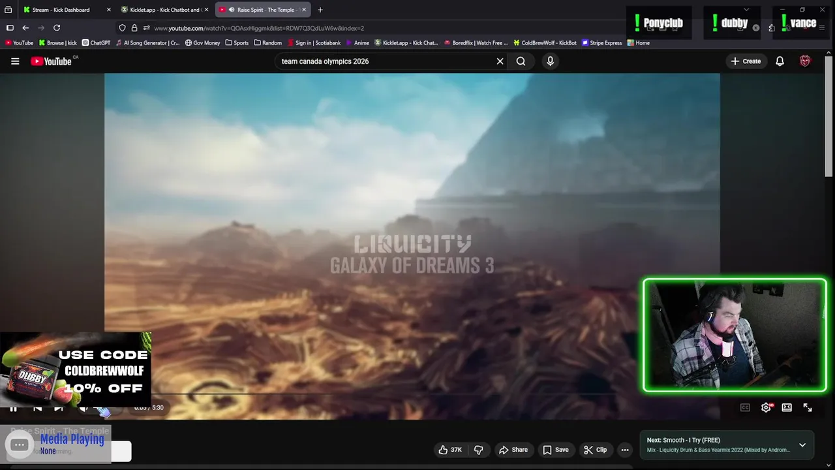The image size is (835, 470).
Task: Select the Raise Spirit - The Temple tab
Action: pos(263,10)
